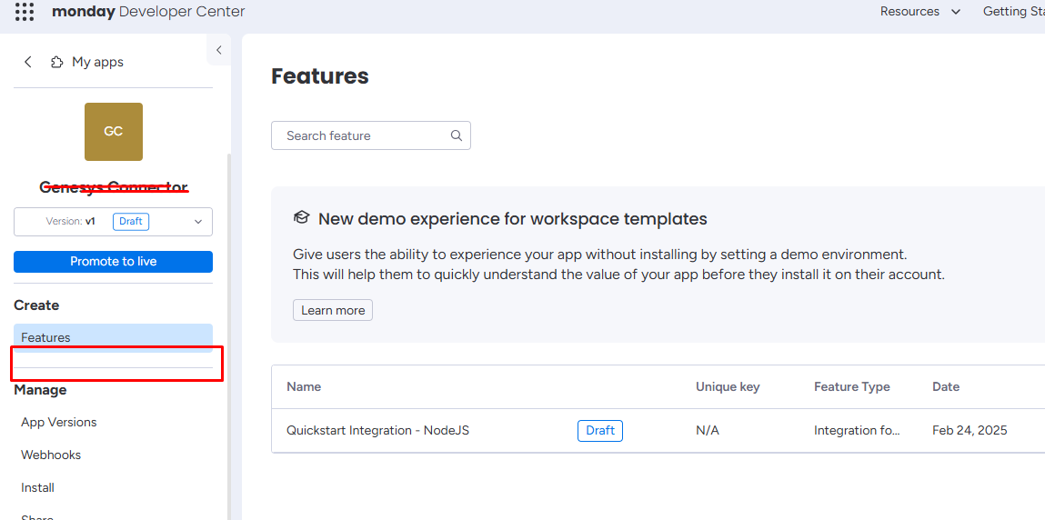Expand the Resources menu

point(920,11)
